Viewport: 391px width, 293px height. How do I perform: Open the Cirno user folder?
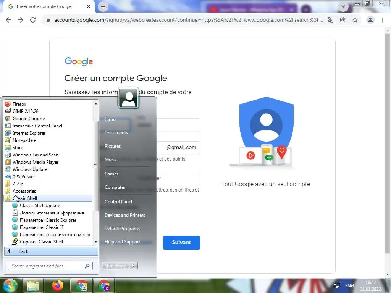point(110,119)
